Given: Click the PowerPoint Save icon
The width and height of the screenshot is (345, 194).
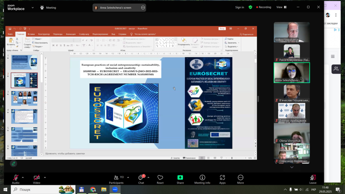Looking at the screenshot, I should pos(10,29).
